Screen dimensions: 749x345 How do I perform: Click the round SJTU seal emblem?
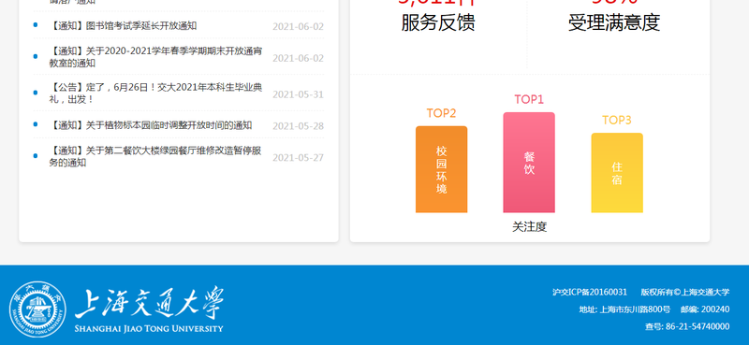[x=38, y=309]
